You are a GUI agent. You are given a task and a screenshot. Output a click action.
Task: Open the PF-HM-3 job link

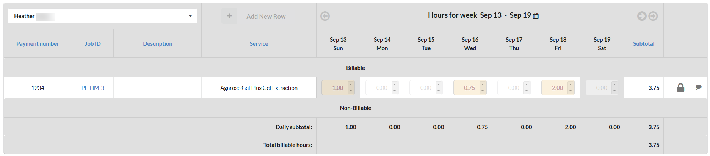click(x=92, y=88)
